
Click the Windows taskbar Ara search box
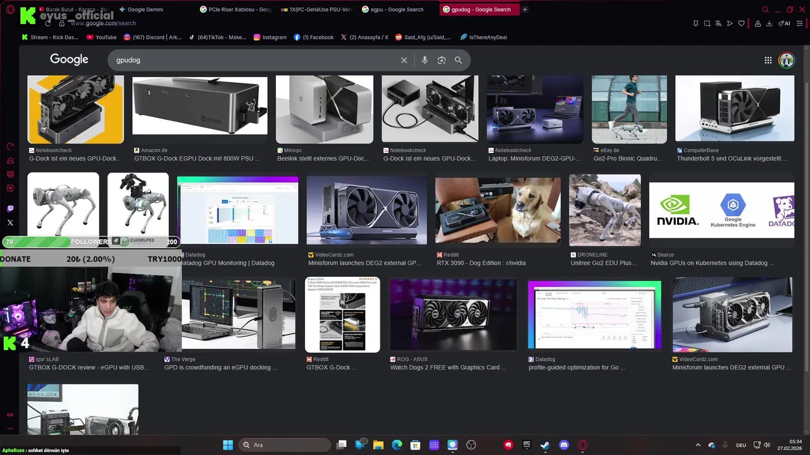pos(283,445)
